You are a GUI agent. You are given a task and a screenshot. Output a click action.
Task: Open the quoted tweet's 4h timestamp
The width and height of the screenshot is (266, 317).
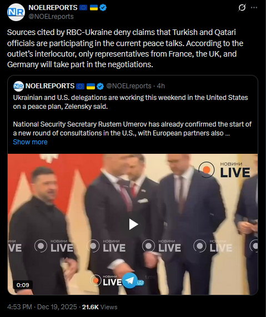point(161,86)
